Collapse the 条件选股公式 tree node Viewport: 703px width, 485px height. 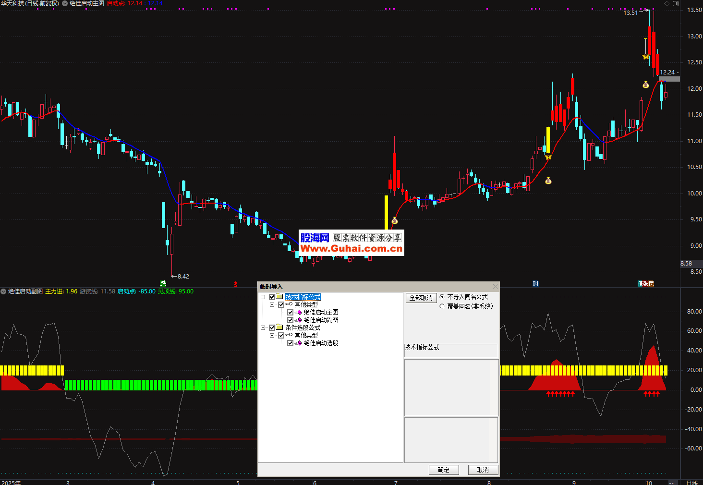pos(263,328)
